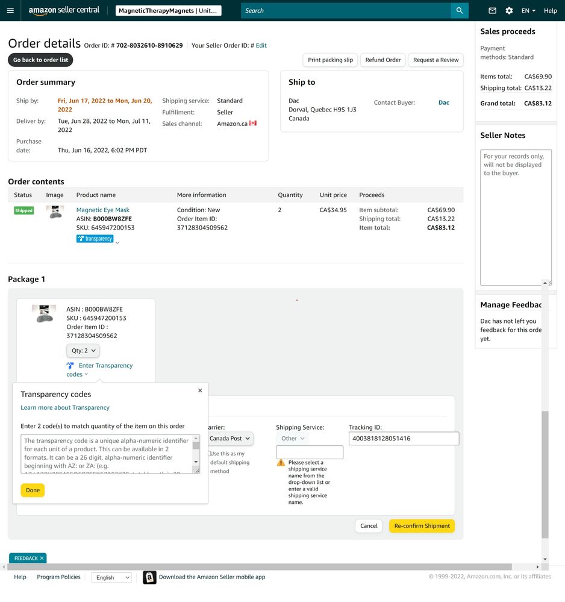
Task: Click the search magnifier button
Action: tap(460, 11)
